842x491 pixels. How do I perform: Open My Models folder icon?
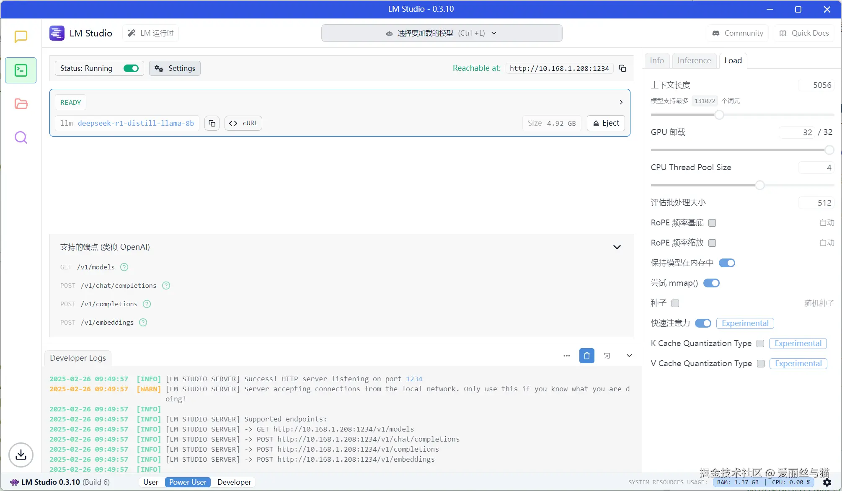pos(21,104)
